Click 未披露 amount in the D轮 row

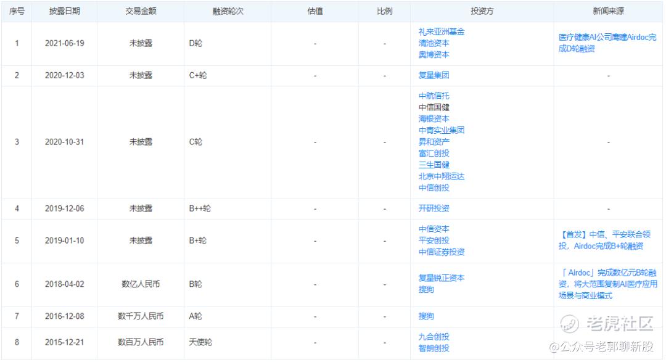click(141, 43)
